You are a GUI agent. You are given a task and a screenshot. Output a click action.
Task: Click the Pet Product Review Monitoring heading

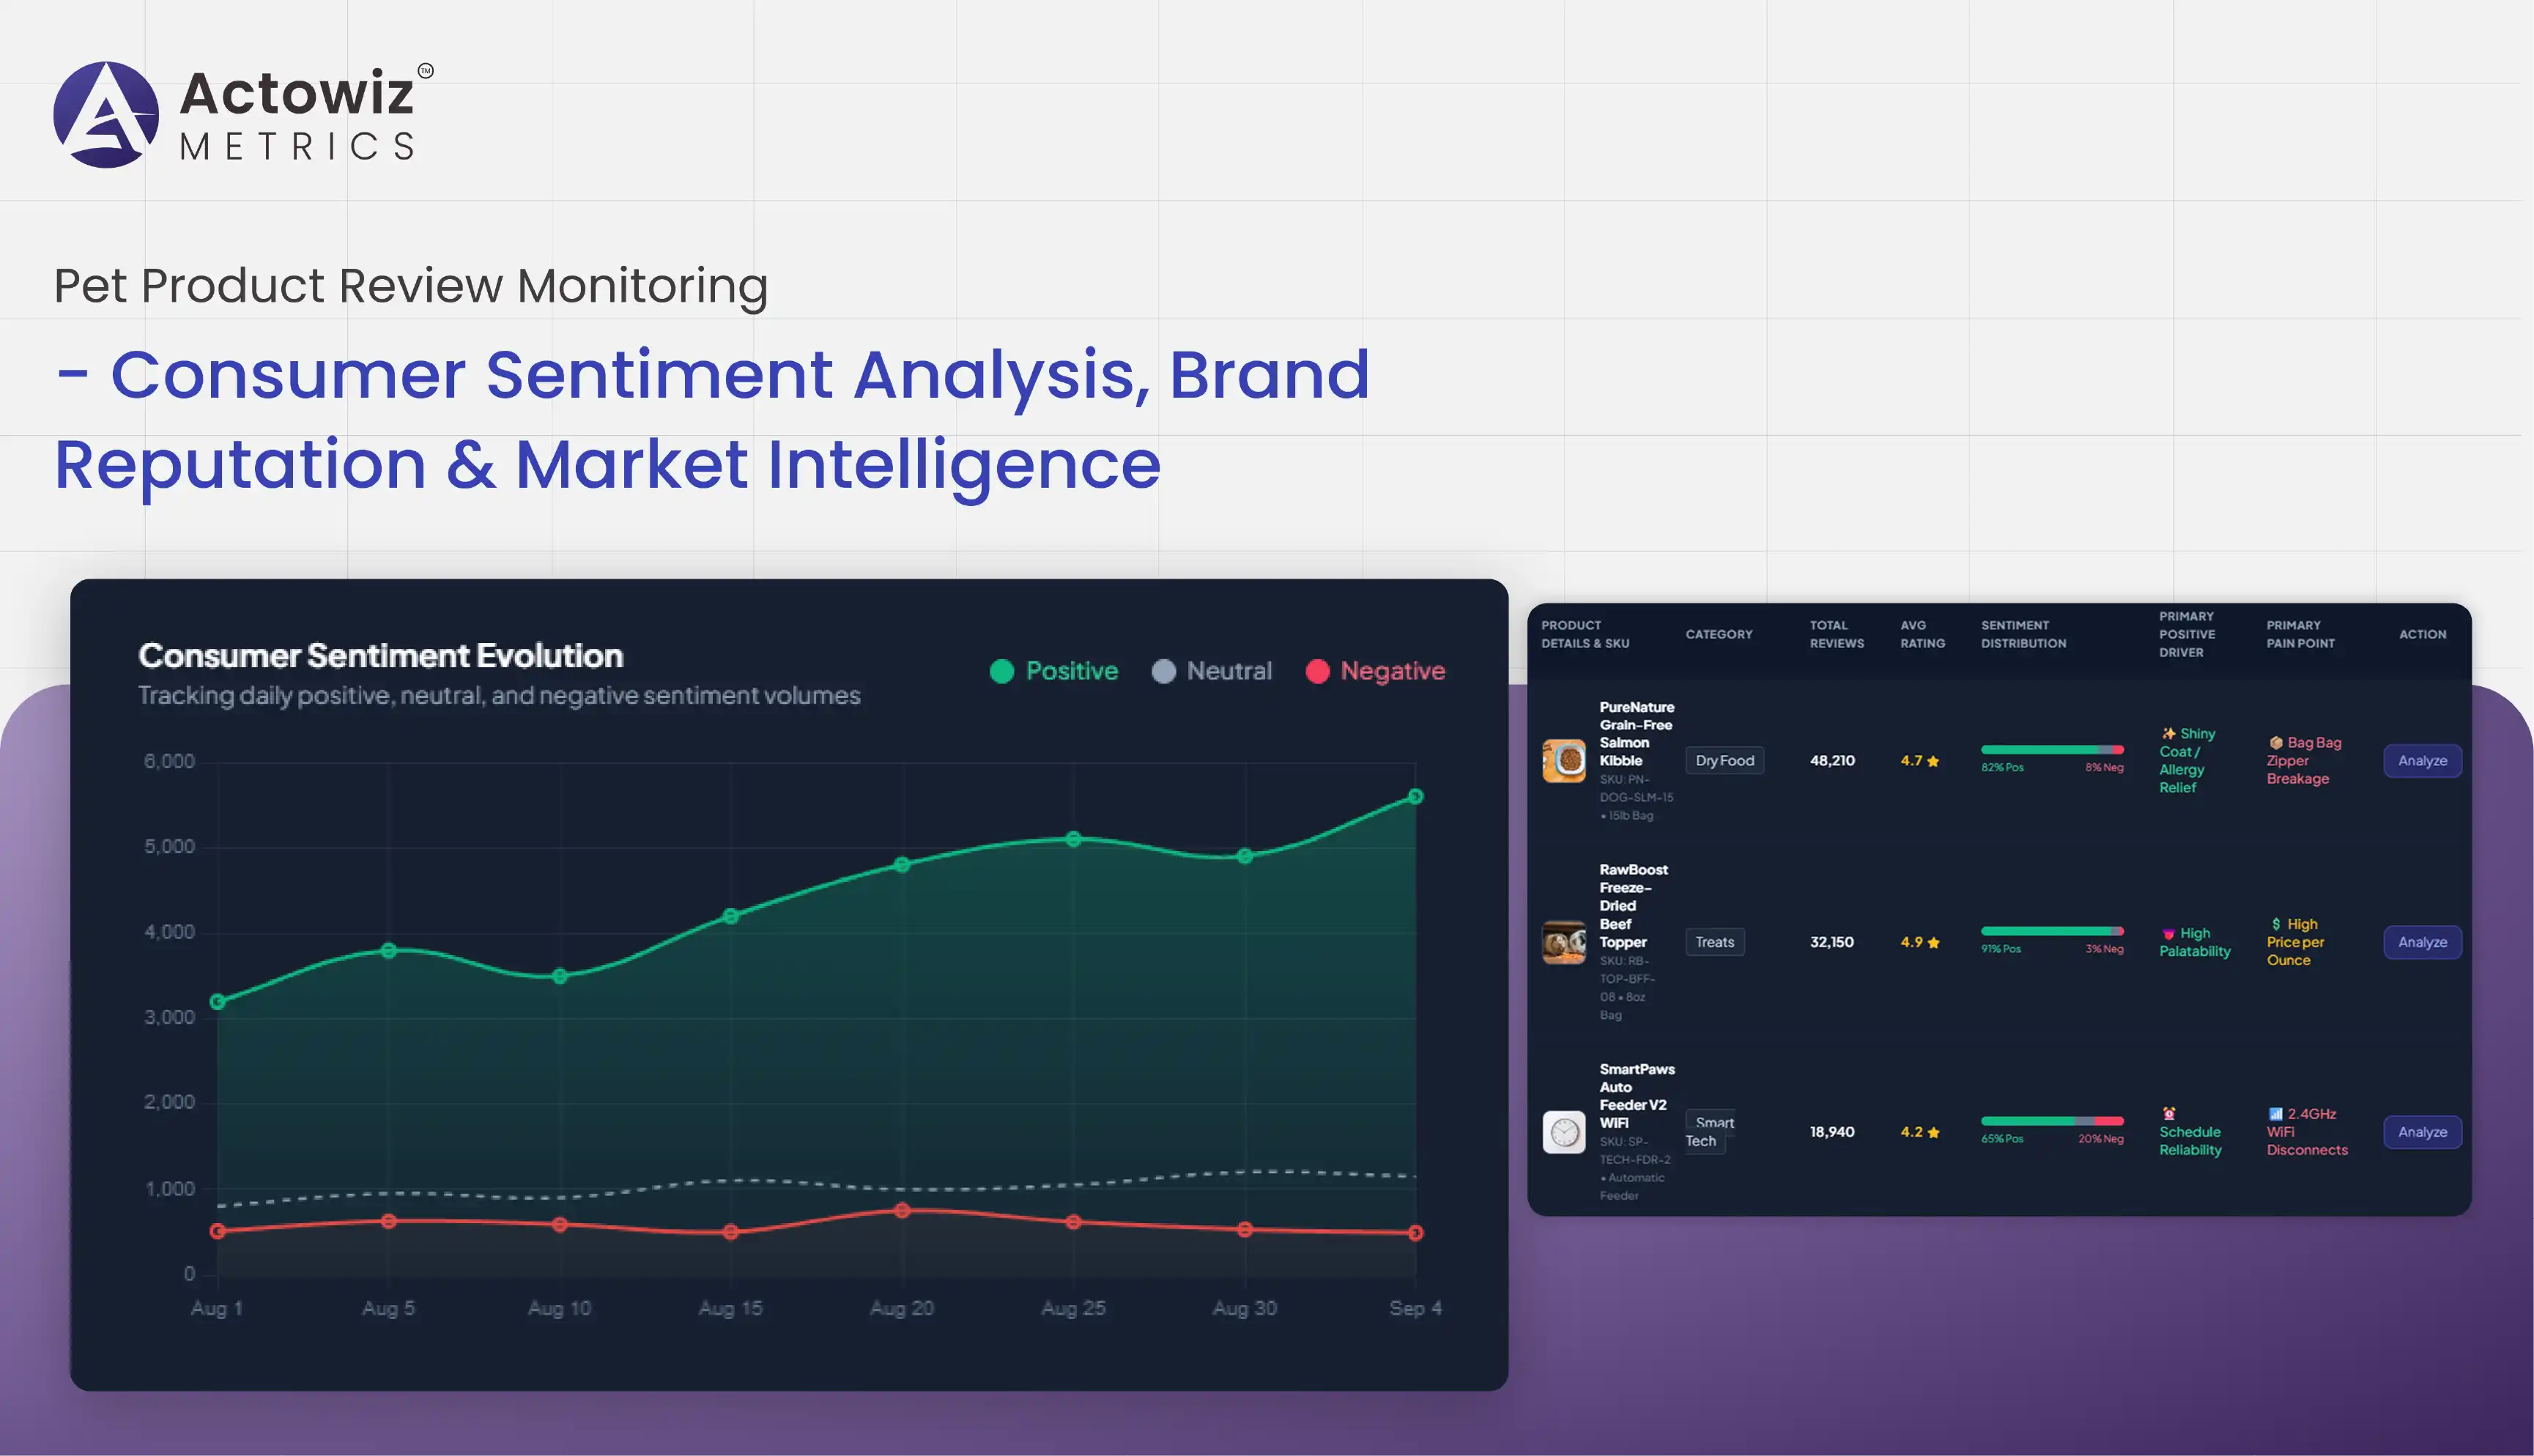[411, 287]
